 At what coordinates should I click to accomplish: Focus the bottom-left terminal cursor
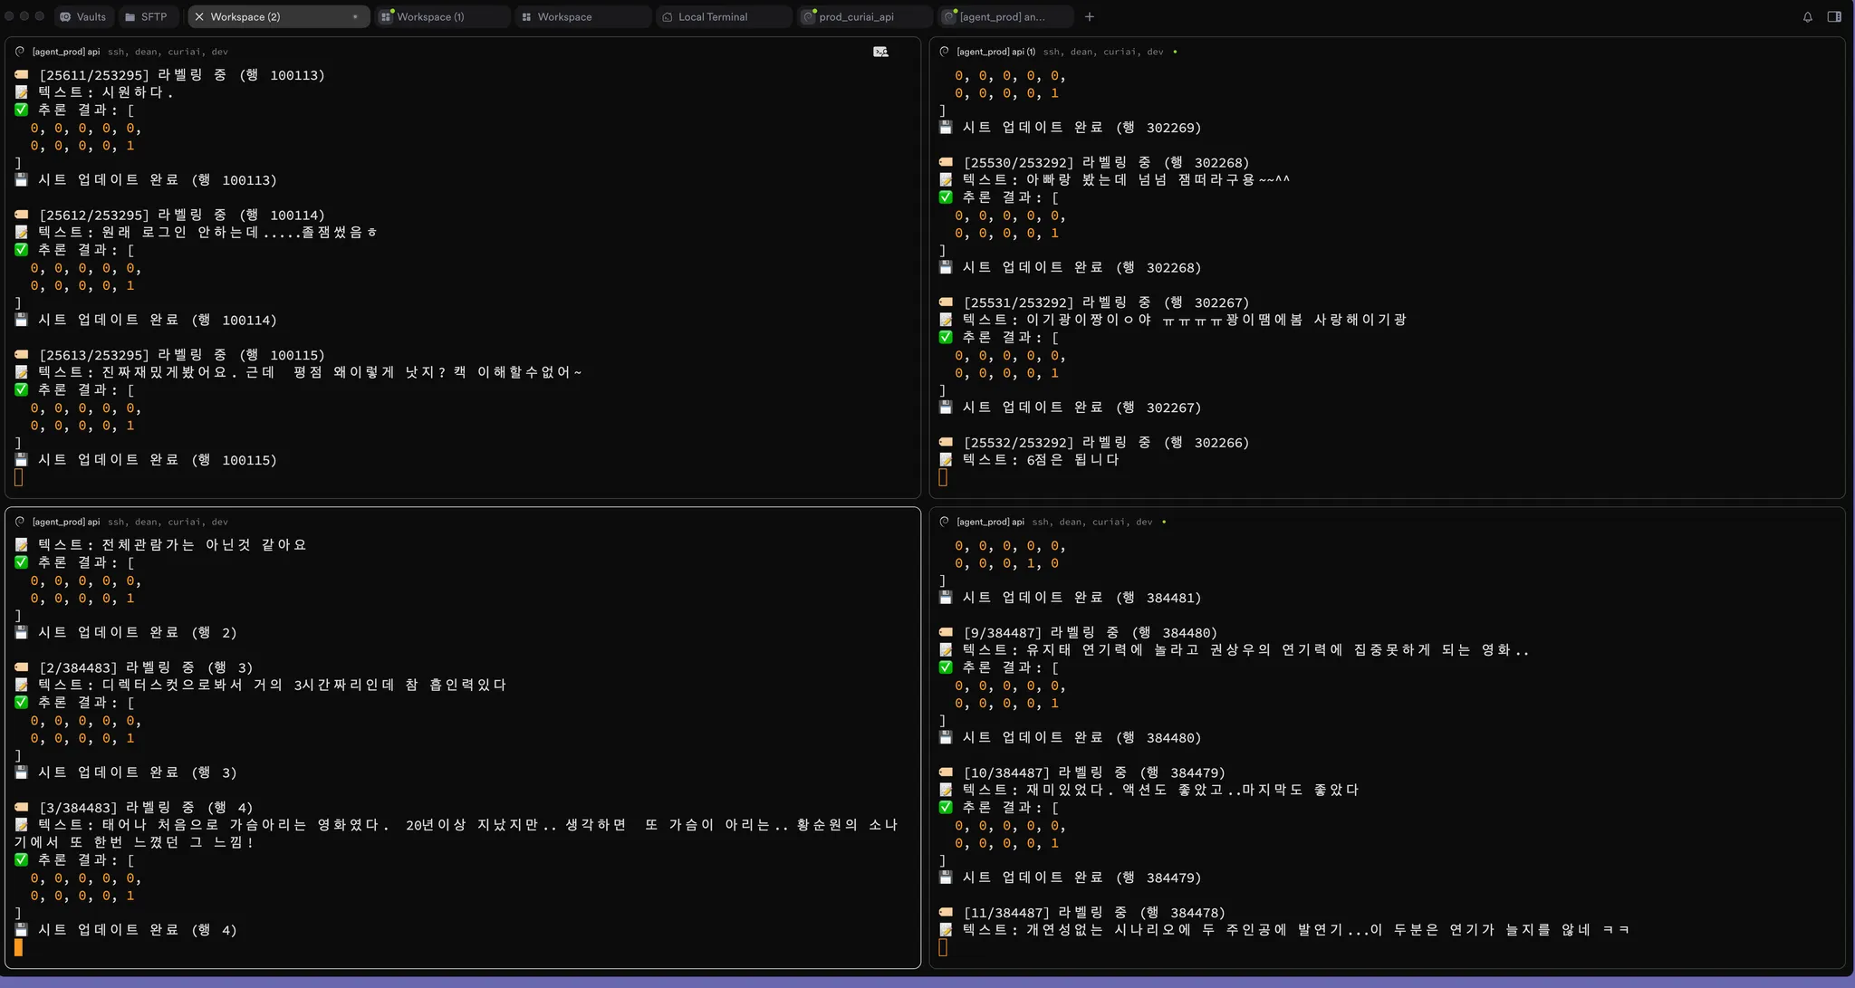tap(18, 947)
